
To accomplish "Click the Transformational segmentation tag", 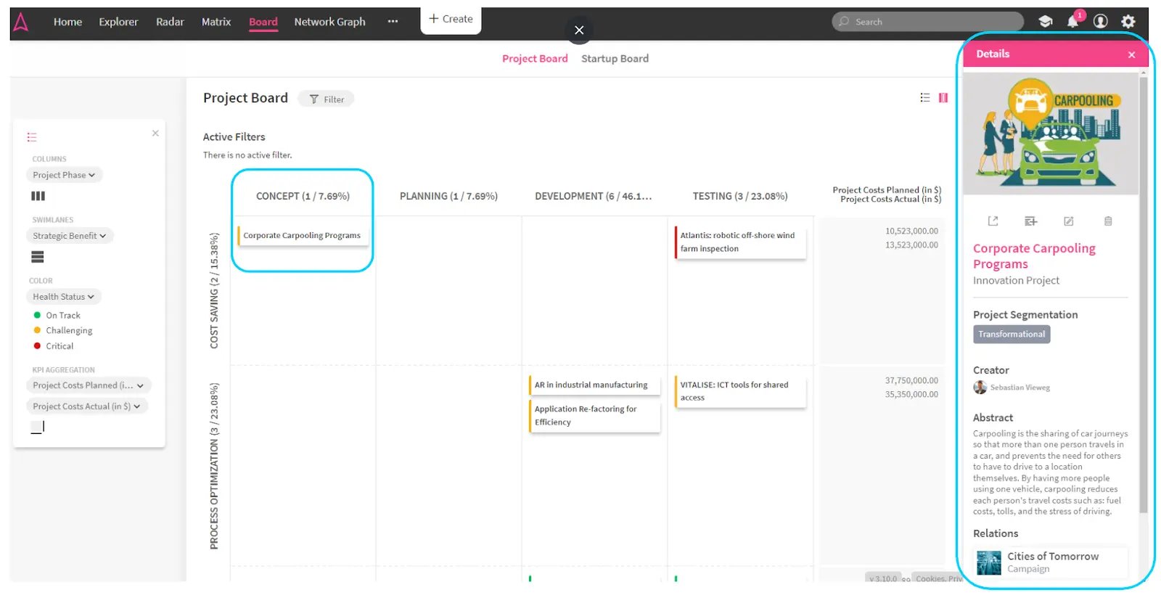I will [x=1011, y=335].
